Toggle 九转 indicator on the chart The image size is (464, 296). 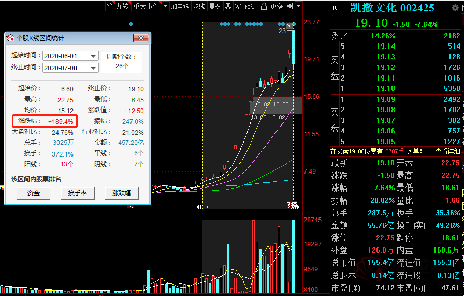[x=122, y=6]
